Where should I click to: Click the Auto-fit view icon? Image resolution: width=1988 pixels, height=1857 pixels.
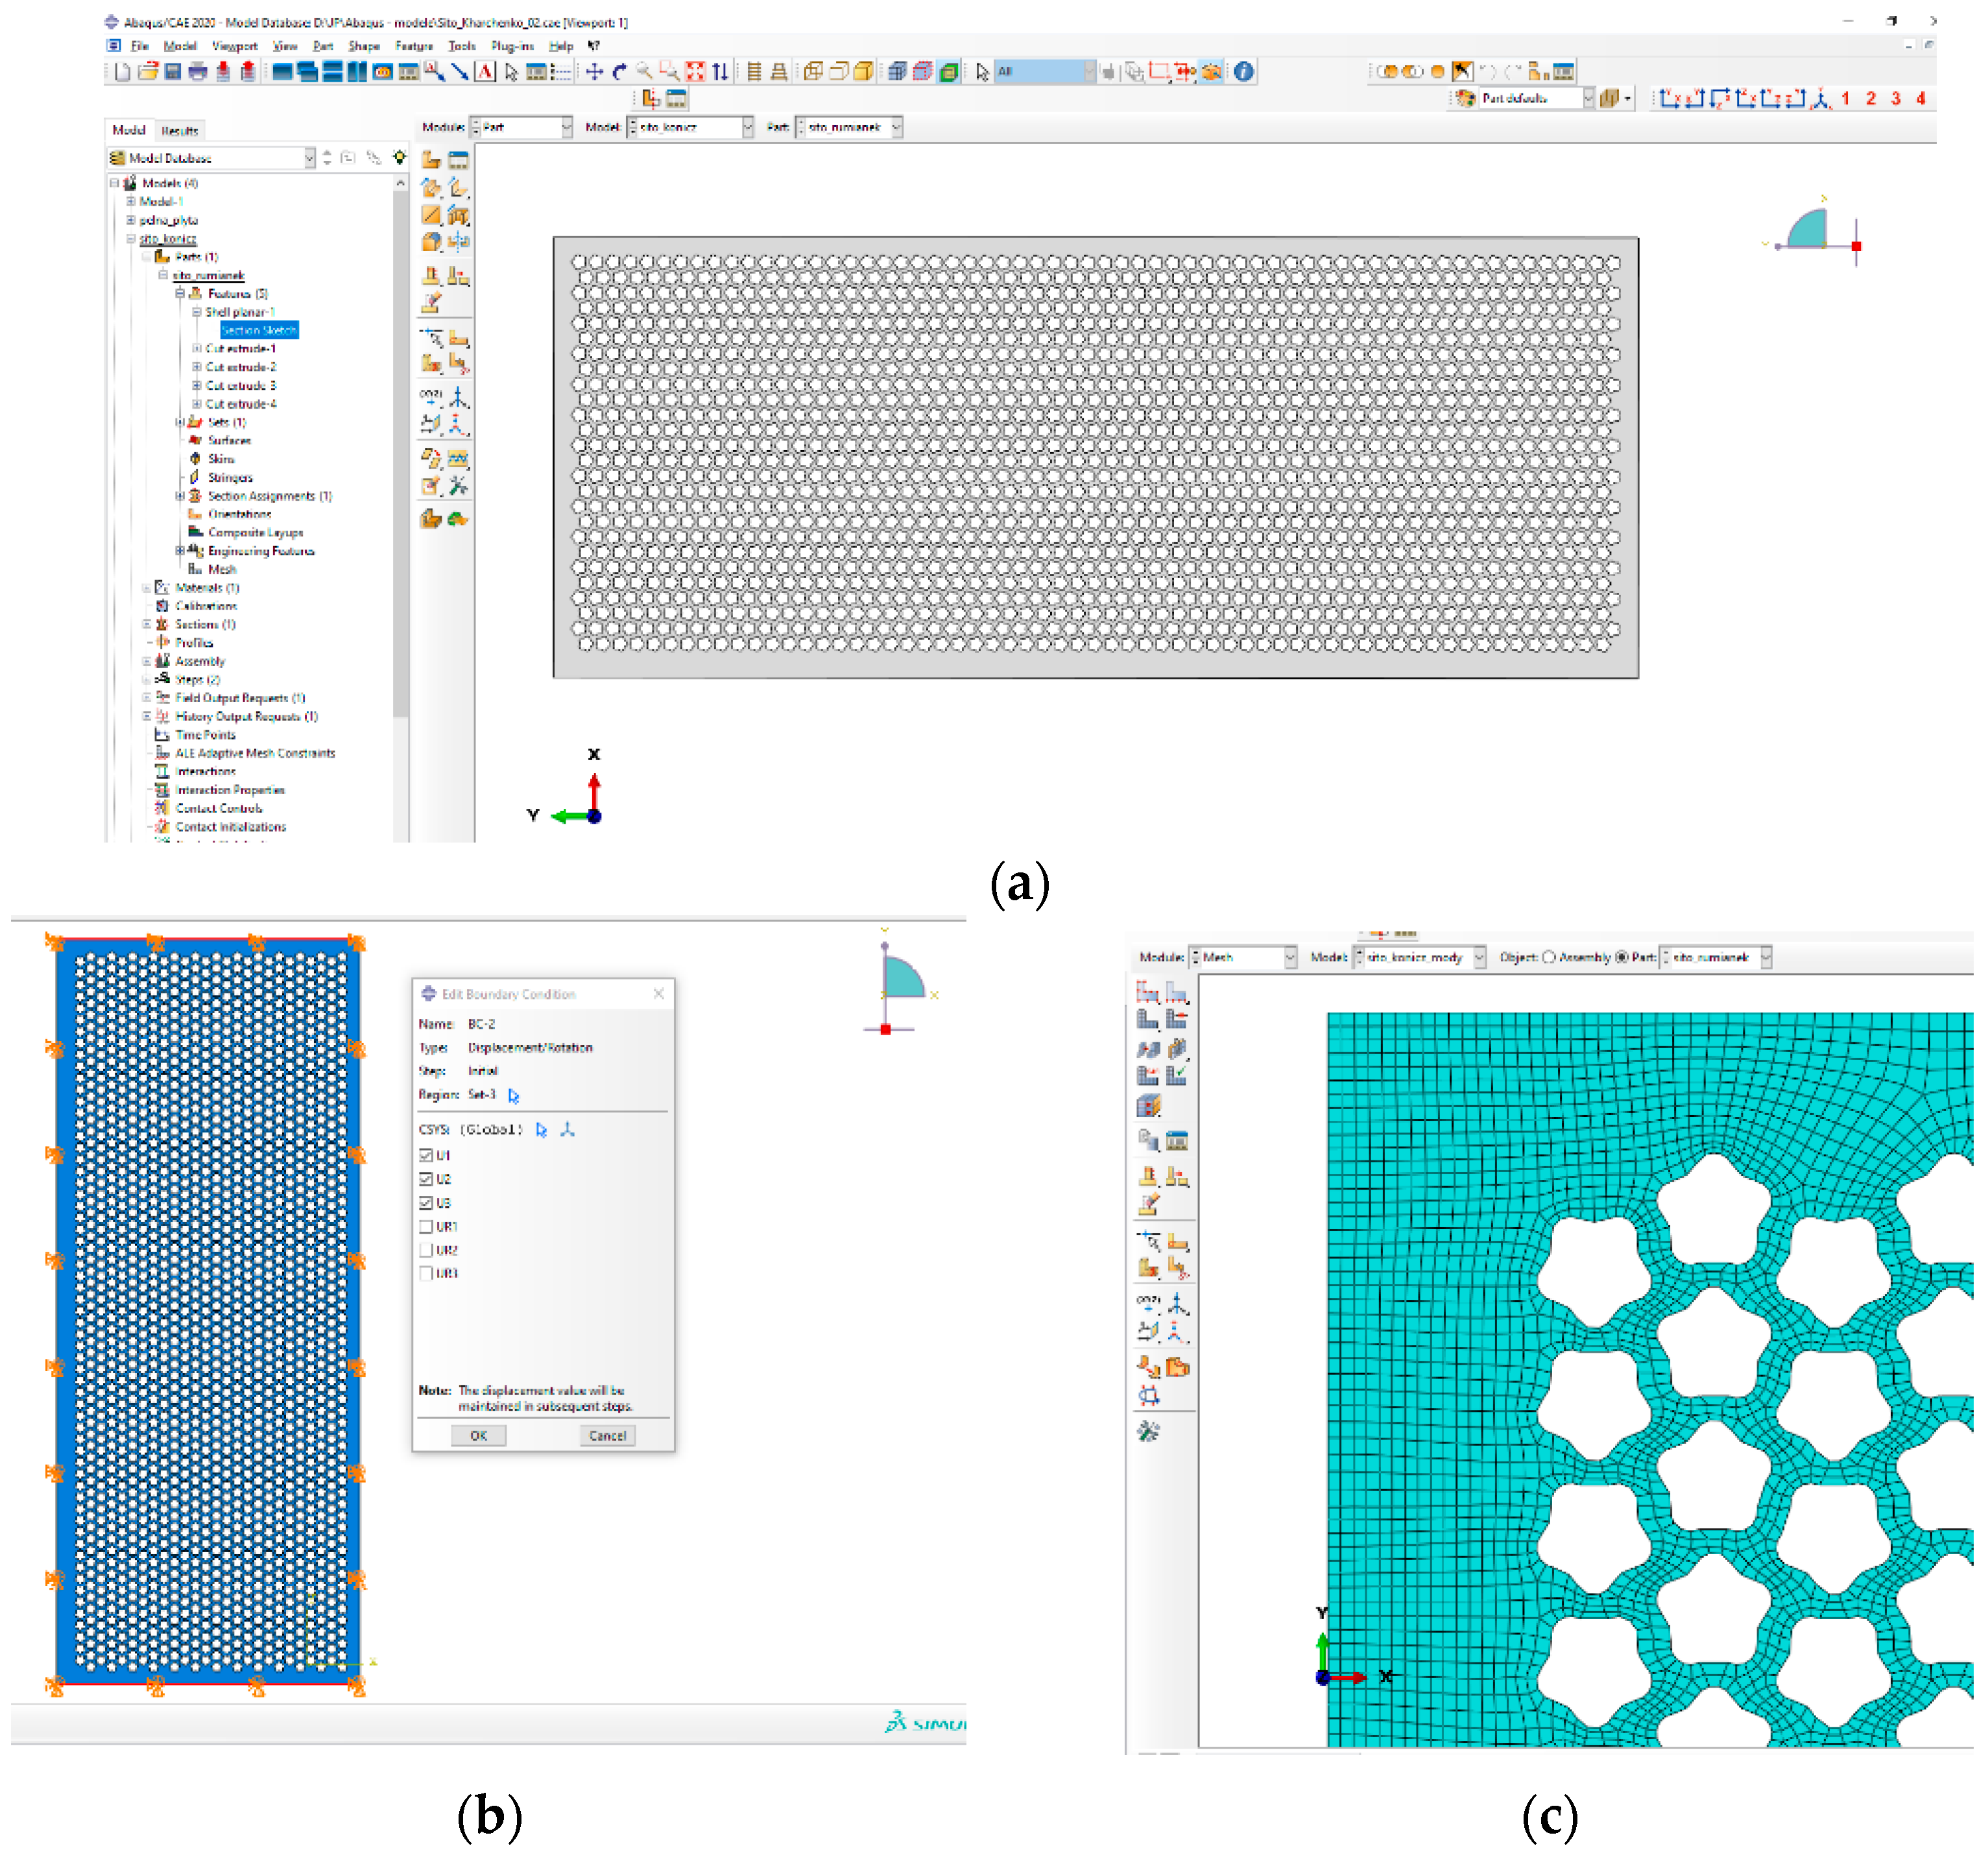pyautogui.click(x=695, y=72)
